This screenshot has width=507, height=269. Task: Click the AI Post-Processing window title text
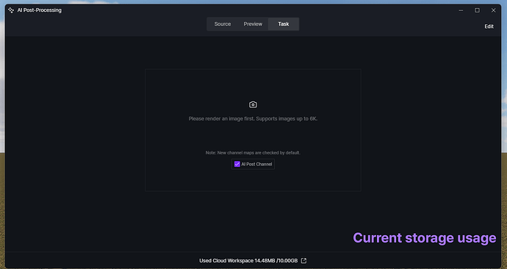tap(39, 10)
